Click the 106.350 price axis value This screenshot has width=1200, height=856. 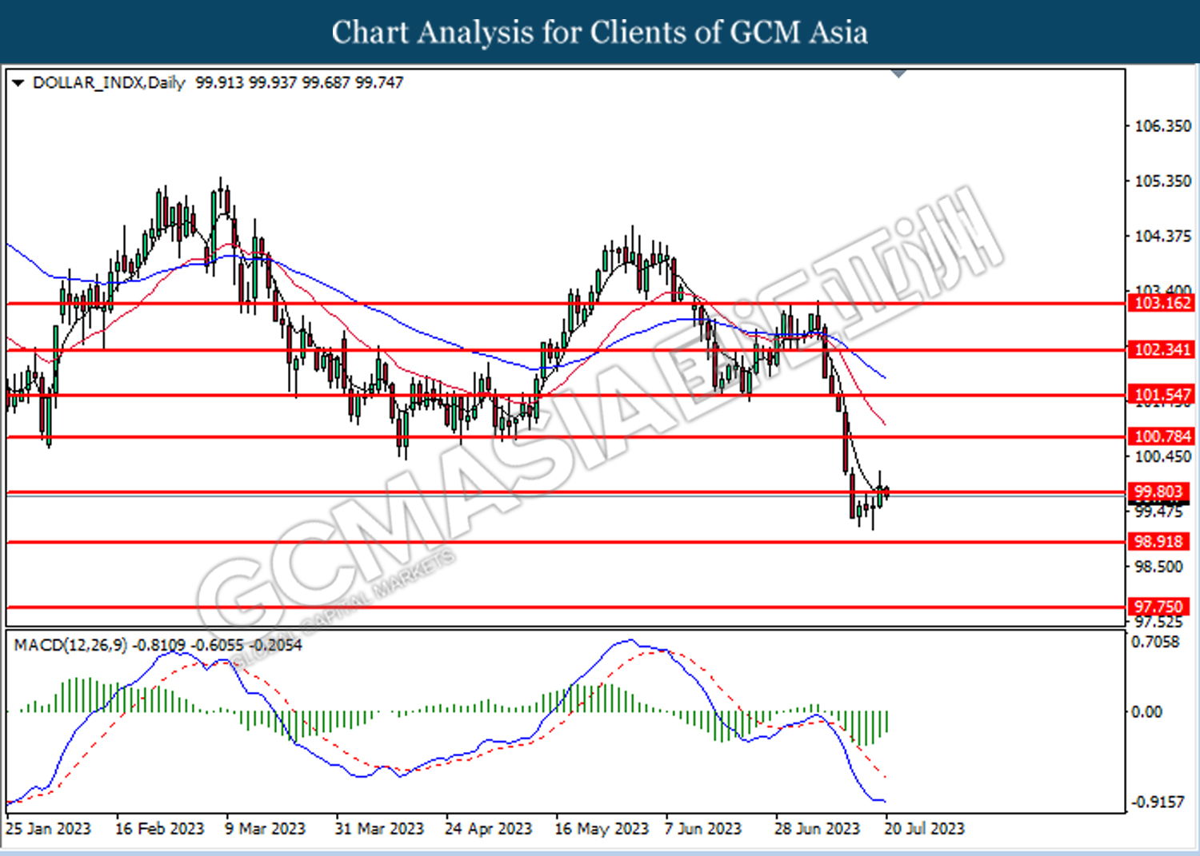point(1162,126)
